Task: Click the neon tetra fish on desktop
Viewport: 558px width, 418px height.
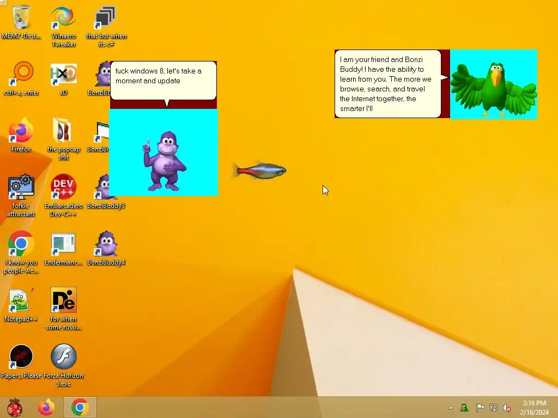Action: (x=260, y=170)
